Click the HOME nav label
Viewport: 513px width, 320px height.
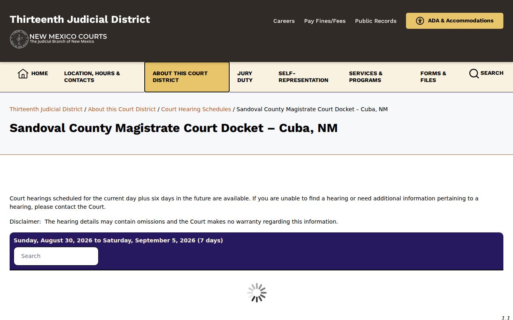click(40, 73)
